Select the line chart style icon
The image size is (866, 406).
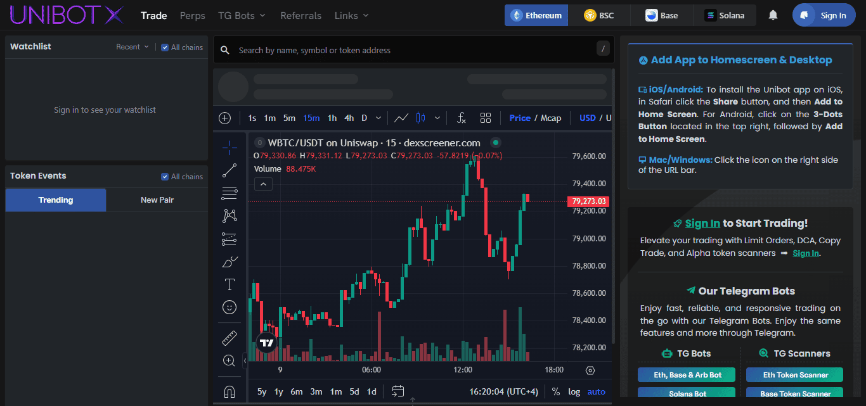(x=401, y=118)
